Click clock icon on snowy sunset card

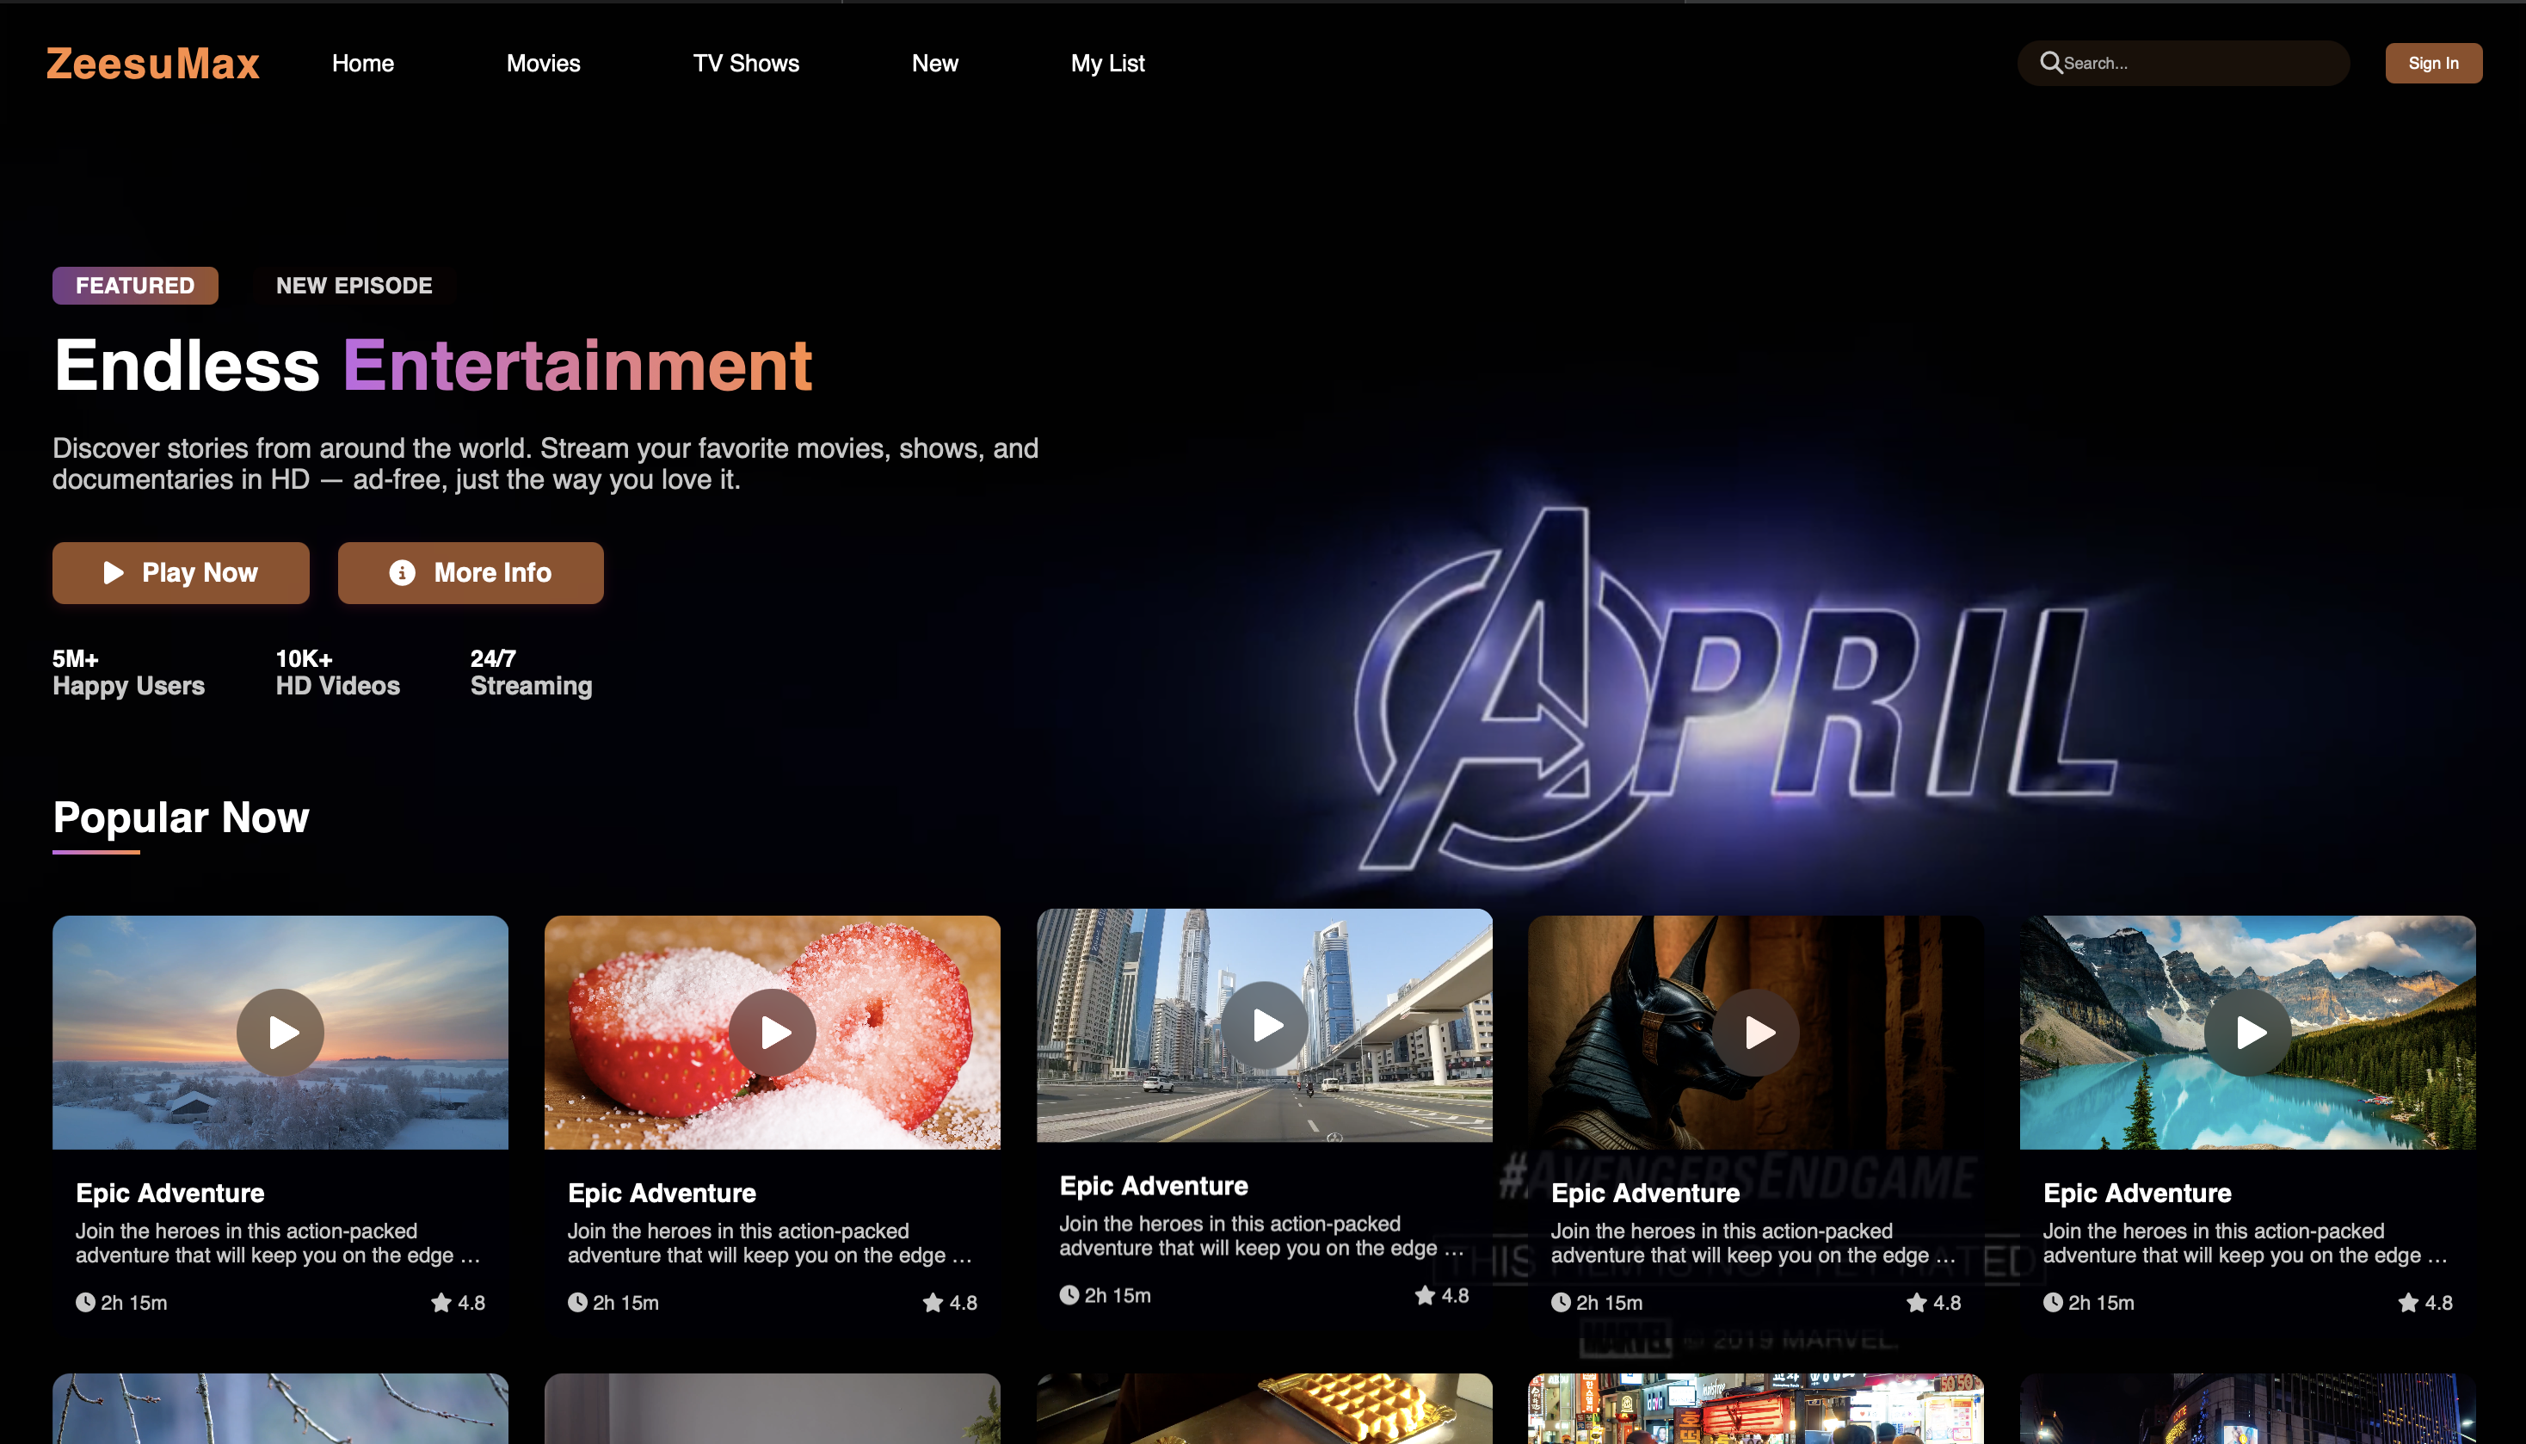[x=85, y=1302]
